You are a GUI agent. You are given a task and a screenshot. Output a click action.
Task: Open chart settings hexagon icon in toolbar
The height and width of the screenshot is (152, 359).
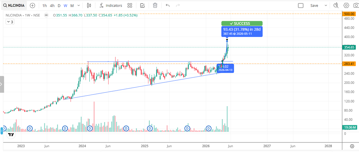coord(346,5)
